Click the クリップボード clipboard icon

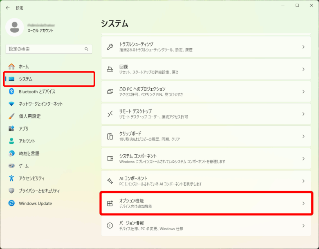pos(110,136)
